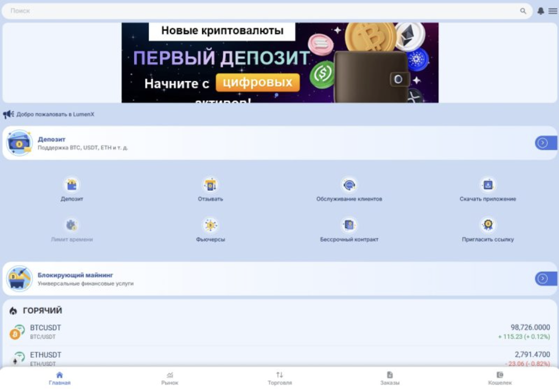Click the Поддержка BTC, USDT, ETH subtitle
Viewport: 559px width, 389px height.
pos(83,148)
